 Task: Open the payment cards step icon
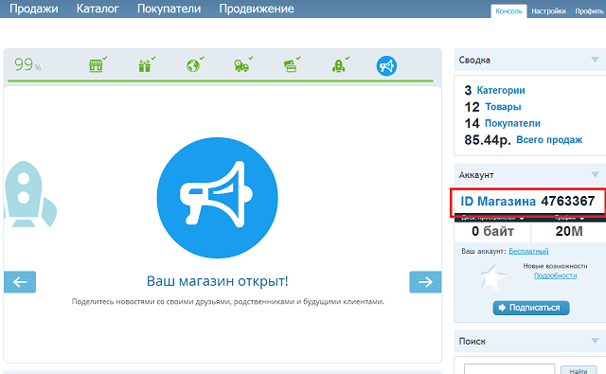click(x=291, y=65)
